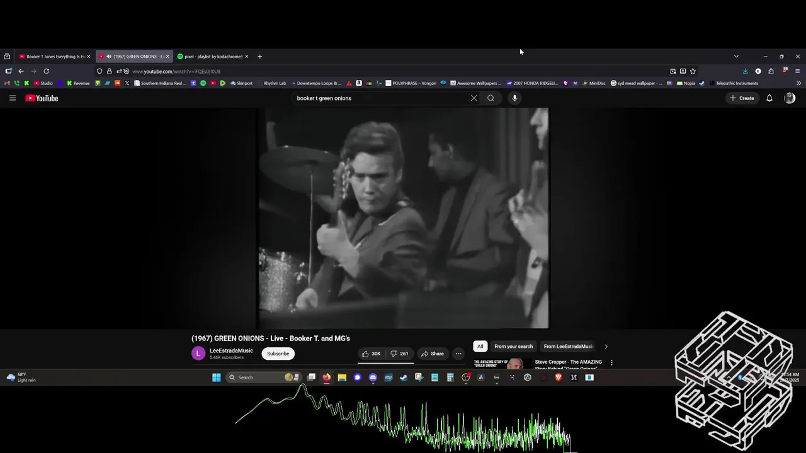Click the YouTube logo to go home
The height and width of the screenshot is (453, 806).
pyautogui.click(x=42, y=98)
